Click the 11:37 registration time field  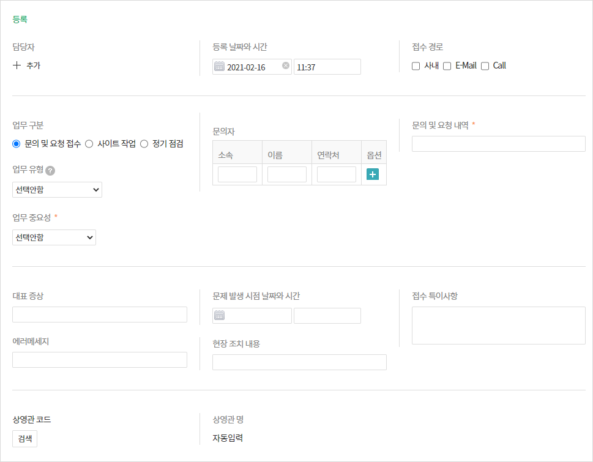pos(327,67)
